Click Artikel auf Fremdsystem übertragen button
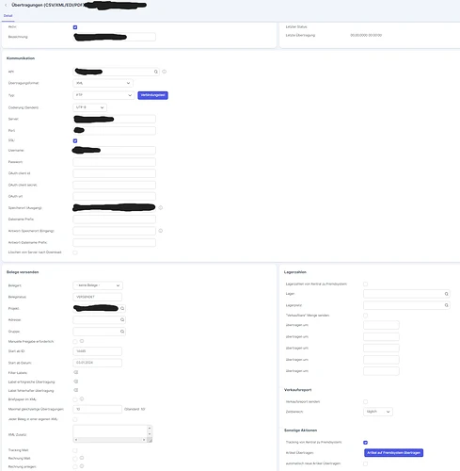This screenshot has width=460, height=471. (393, 453)
